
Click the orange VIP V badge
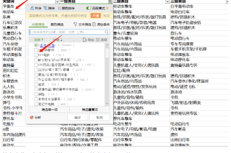point(107,8)
